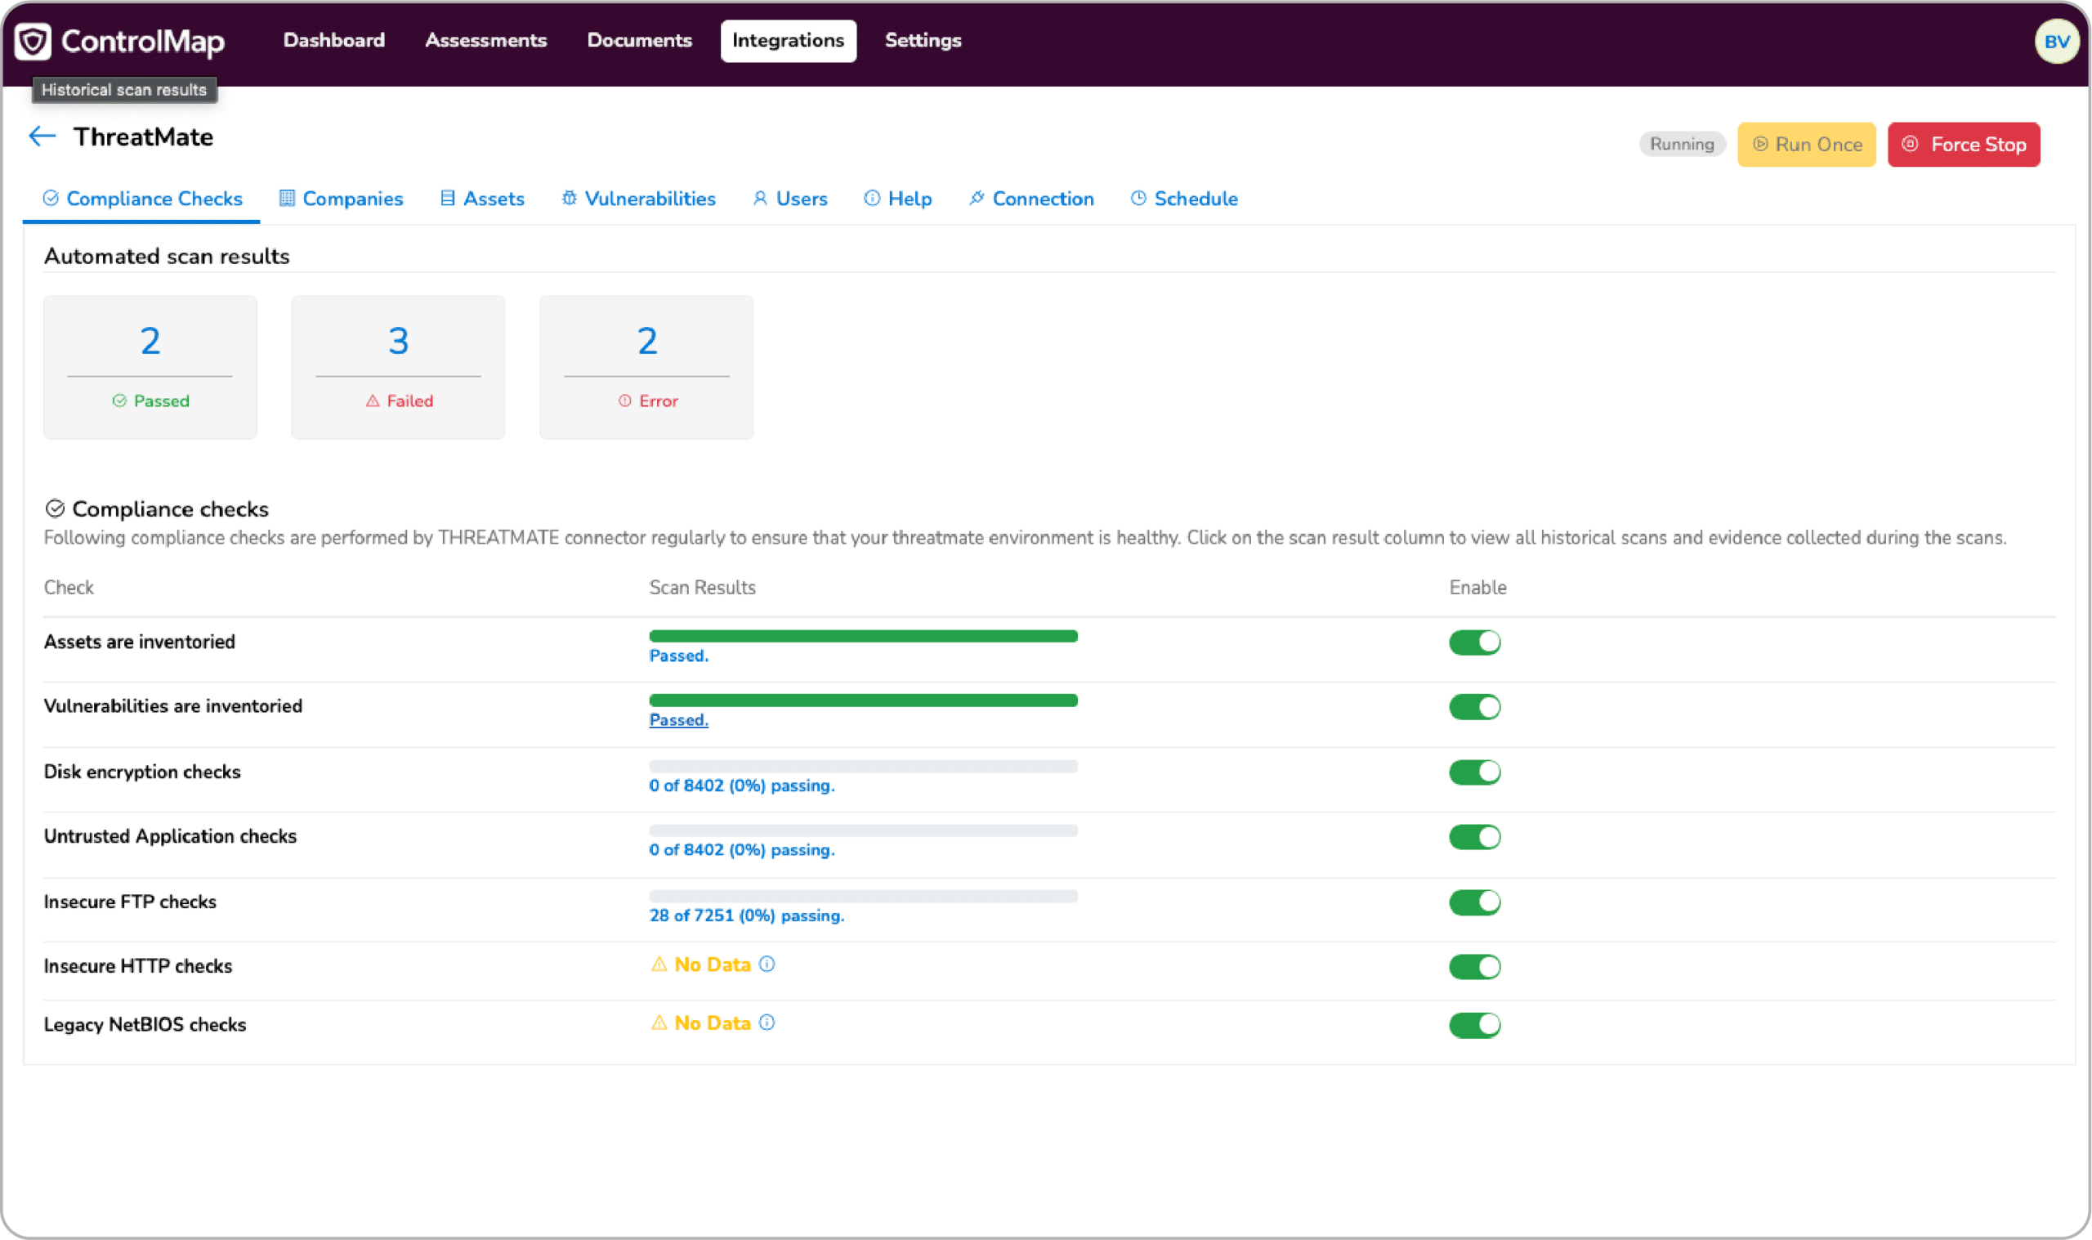Open Passed link for Assets are inventoried
This screenshot has height=1240, width=2092.
point(678,656)
